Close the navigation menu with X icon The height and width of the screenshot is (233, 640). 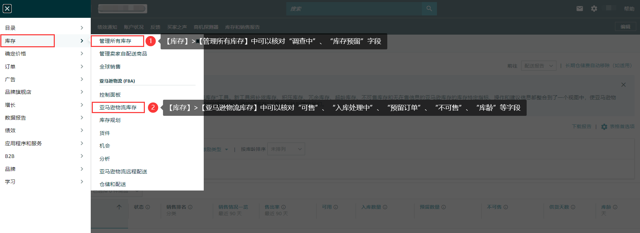pyautogui.click(x=7, y=9)
